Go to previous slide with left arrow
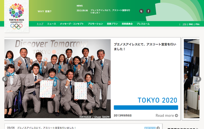 point(5,79)
